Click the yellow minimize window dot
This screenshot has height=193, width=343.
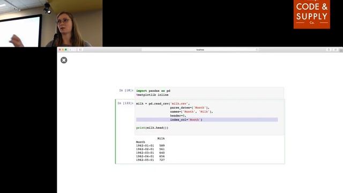point(63,50)
